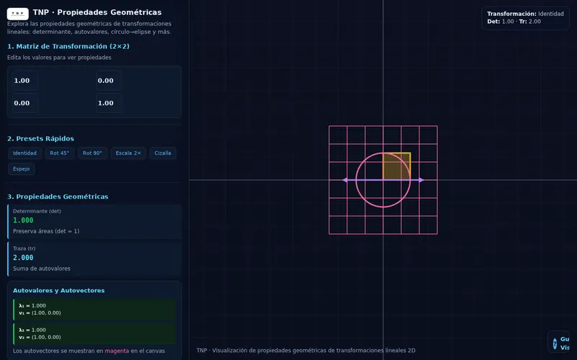Click 'TNP · Propiedades Geométricas' title
This screenshot has width=577, height=360.
[x=97, y=12]
